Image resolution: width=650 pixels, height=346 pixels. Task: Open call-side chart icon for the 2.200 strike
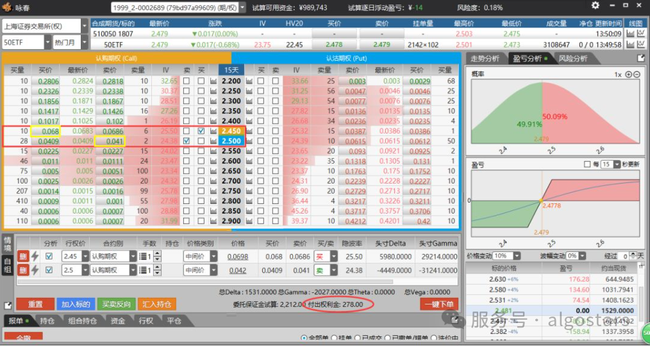coord(213,81)
